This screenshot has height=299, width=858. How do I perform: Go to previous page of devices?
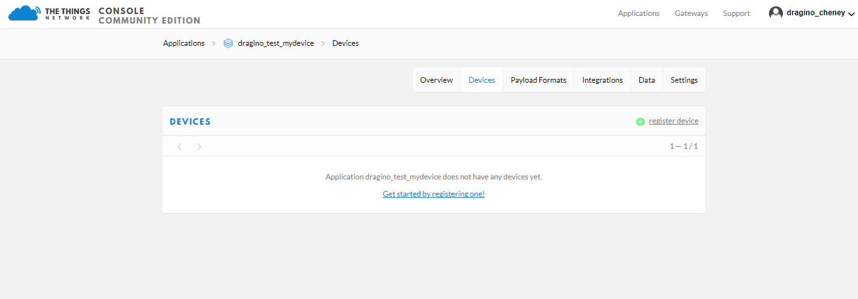(x=180, y=146)
